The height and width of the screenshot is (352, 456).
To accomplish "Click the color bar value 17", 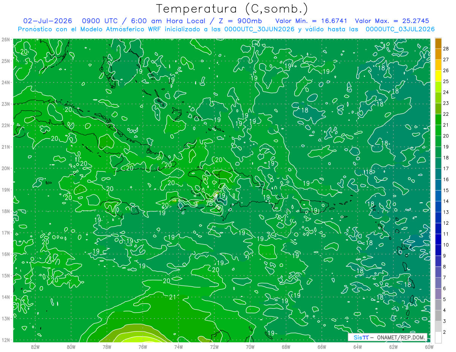I will coord(446,169).
